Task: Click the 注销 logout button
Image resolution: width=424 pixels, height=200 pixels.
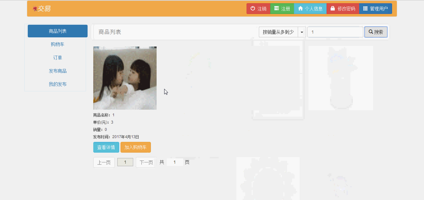Action: pyautogui.click(x=258, y=9)
